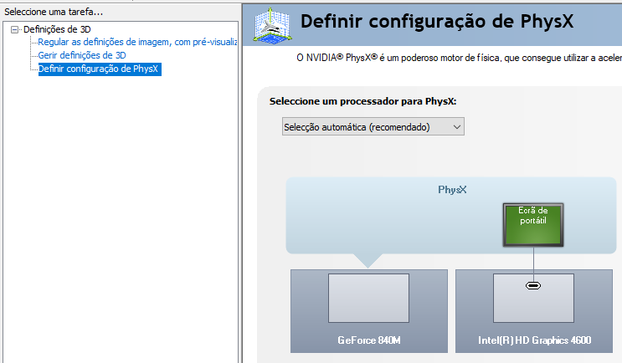
Task: Click the Seleccione uma tarefa heading
Action: pyautogui.click(x=54, y=12)
